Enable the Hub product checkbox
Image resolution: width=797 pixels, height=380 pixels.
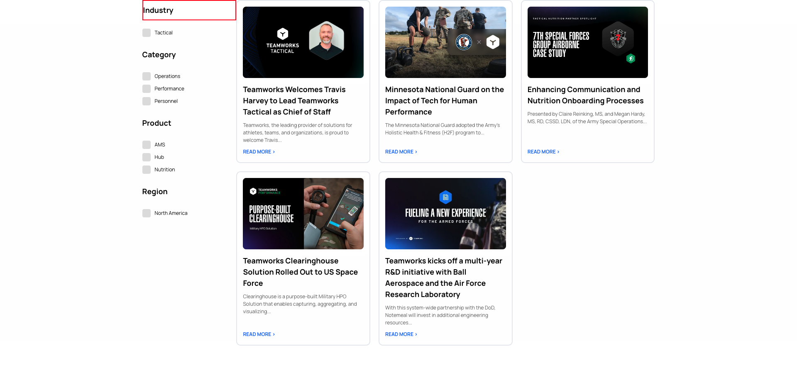pyautogui.click(x=147, y=157)
